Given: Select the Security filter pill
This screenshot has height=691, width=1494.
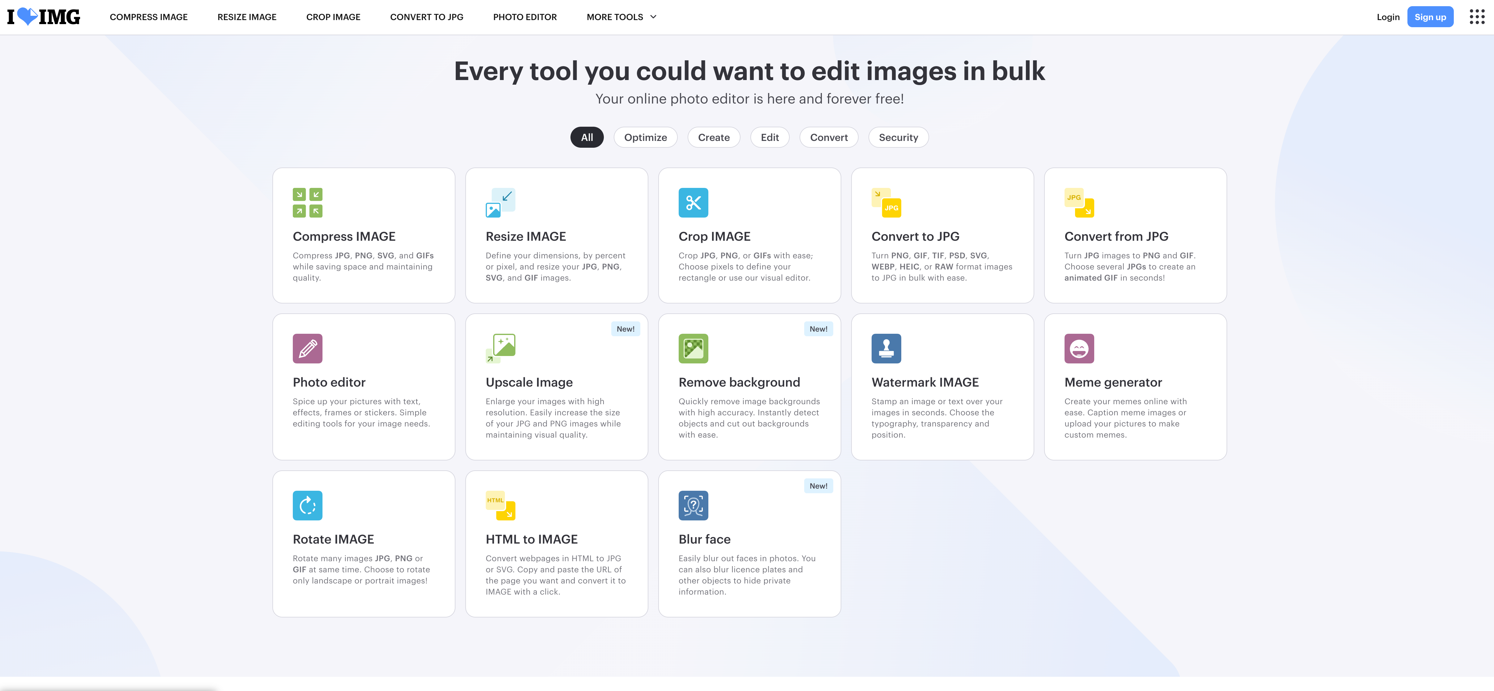Looking at the screenshot, I should 898,138.
